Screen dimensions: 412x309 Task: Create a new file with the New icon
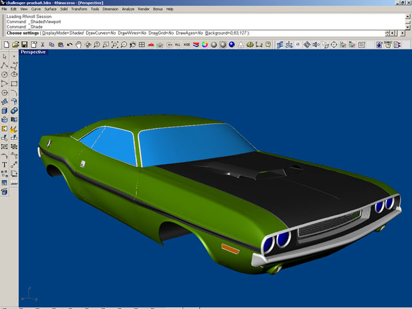(x=6, y=44)
